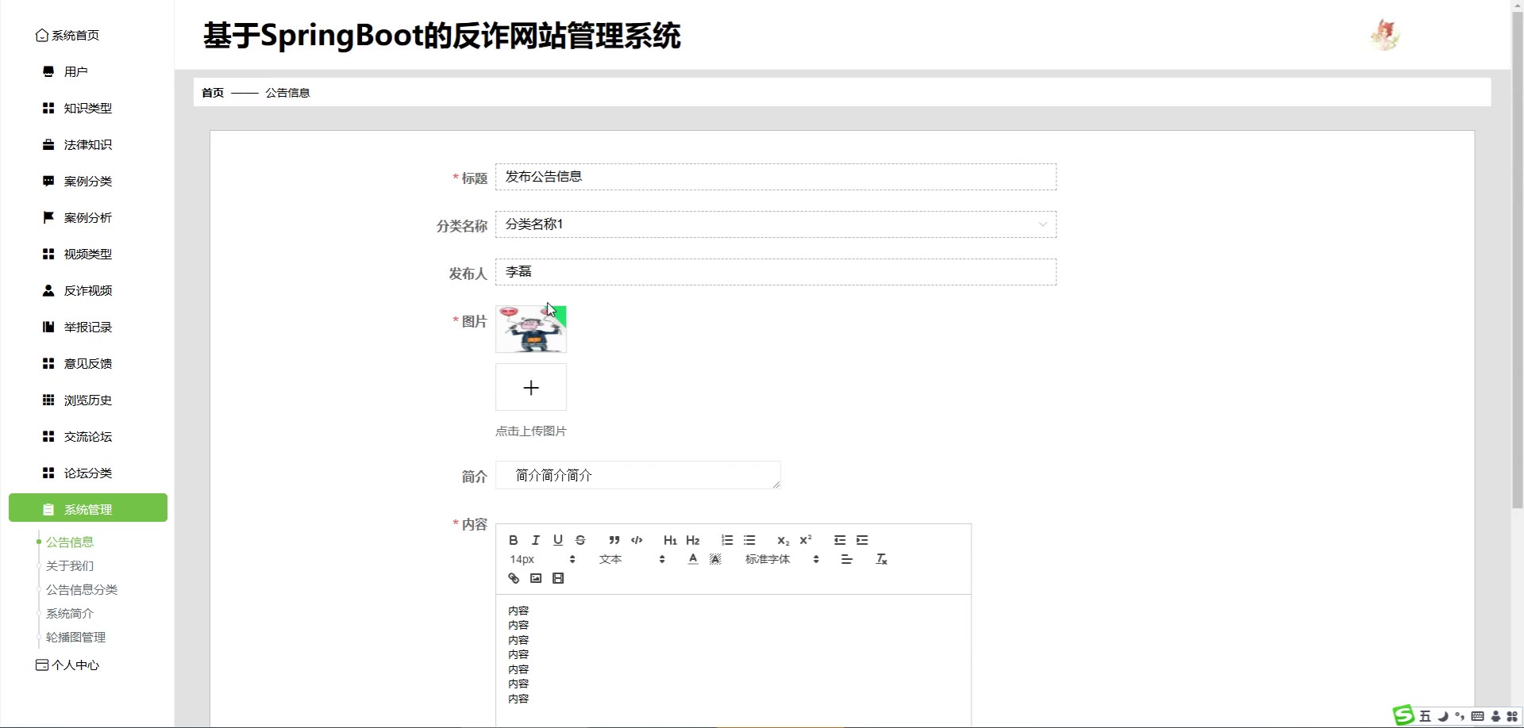
Task: Open the IME toolbox four-squares icon
Action: click(x=1512, y=716)
